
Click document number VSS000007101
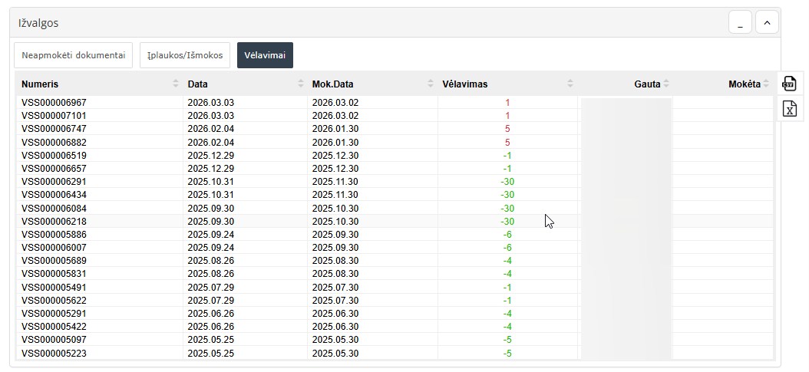[54, 115]
